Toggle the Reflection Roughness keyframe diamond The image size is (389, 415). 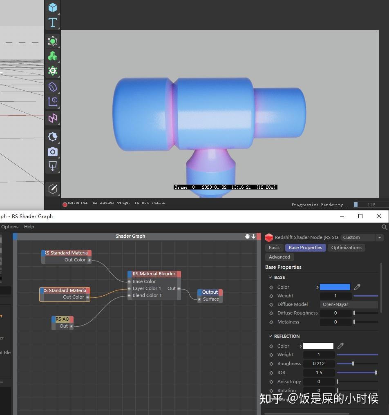pos(271,364)
